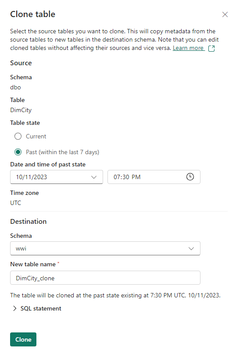Click the wwi schema combo box value
Viewport: 236px width, 353px height.
(x=105, y=248)
